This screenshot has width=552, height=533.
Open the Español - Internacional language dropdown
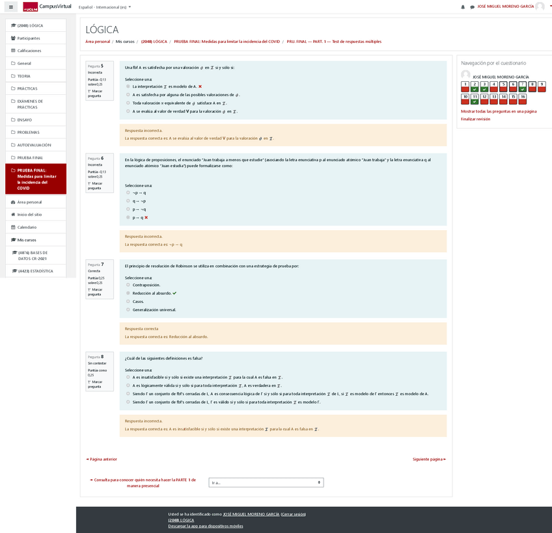coord(104,7)
